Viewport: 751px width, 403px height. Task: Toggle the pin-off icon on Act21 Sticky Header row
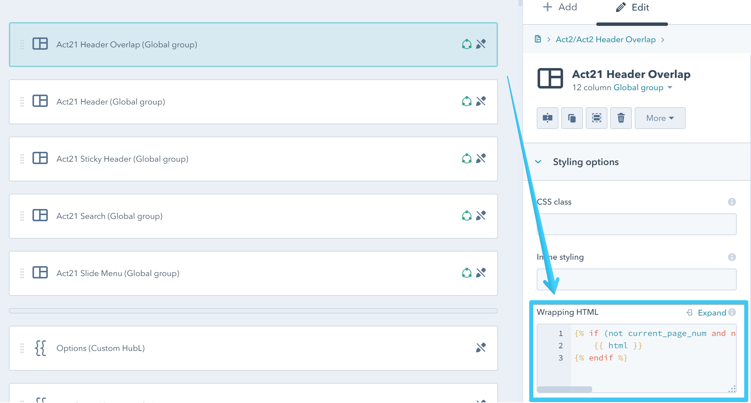481,159
